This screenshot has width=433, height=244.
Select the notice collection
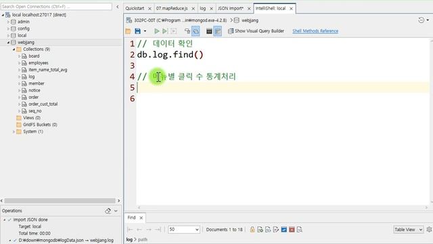[35, 90]
